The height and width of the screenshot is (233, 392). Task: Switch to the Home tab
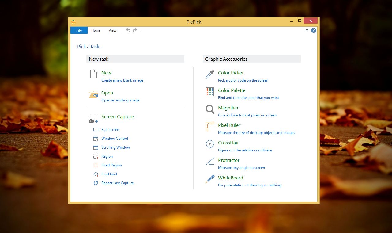(96, 30)
